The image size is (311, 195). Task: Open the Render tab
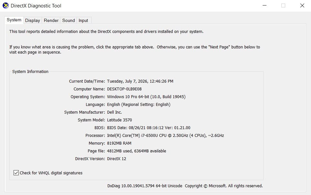[x=51, y=20]
